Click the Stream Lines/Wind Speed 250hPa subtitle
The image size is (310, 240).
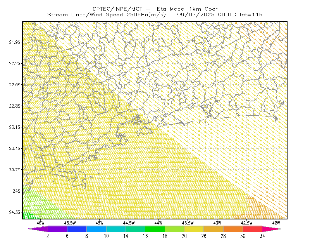coord(155,15)
